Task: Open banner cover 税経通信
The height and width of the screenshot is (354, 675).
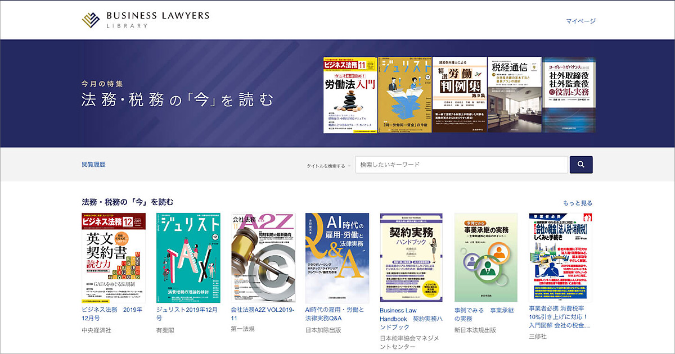Action: pos(514,95)
